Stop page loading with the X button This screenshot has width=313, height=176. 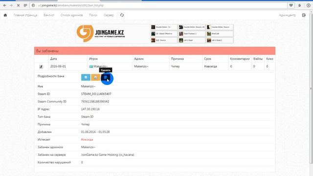point(18,5)
